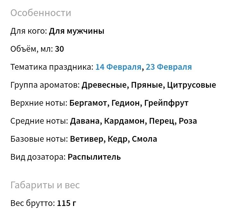Image resolution: width=231 pixels, height=223 pixels.
Task: Select the "Ветивер, Кедр, Смола" value
Action: tap(114, 139)
